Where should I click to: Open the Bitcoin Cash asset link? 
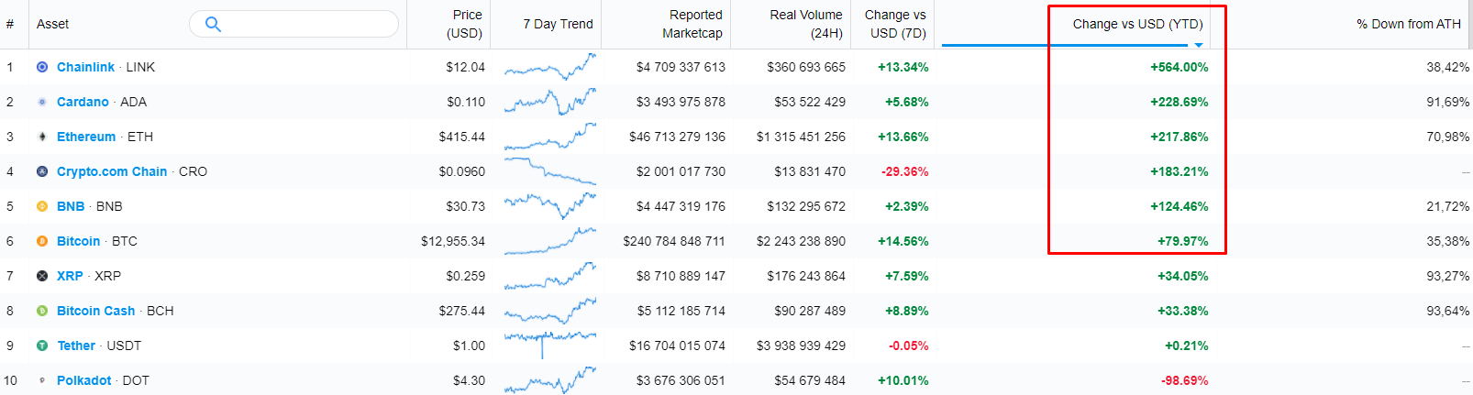95,311
